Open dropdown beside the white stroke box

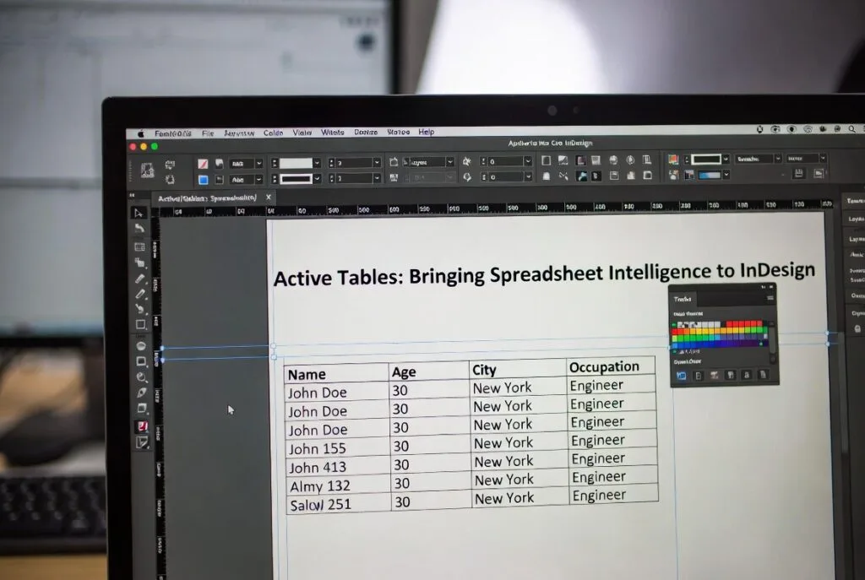317,163
